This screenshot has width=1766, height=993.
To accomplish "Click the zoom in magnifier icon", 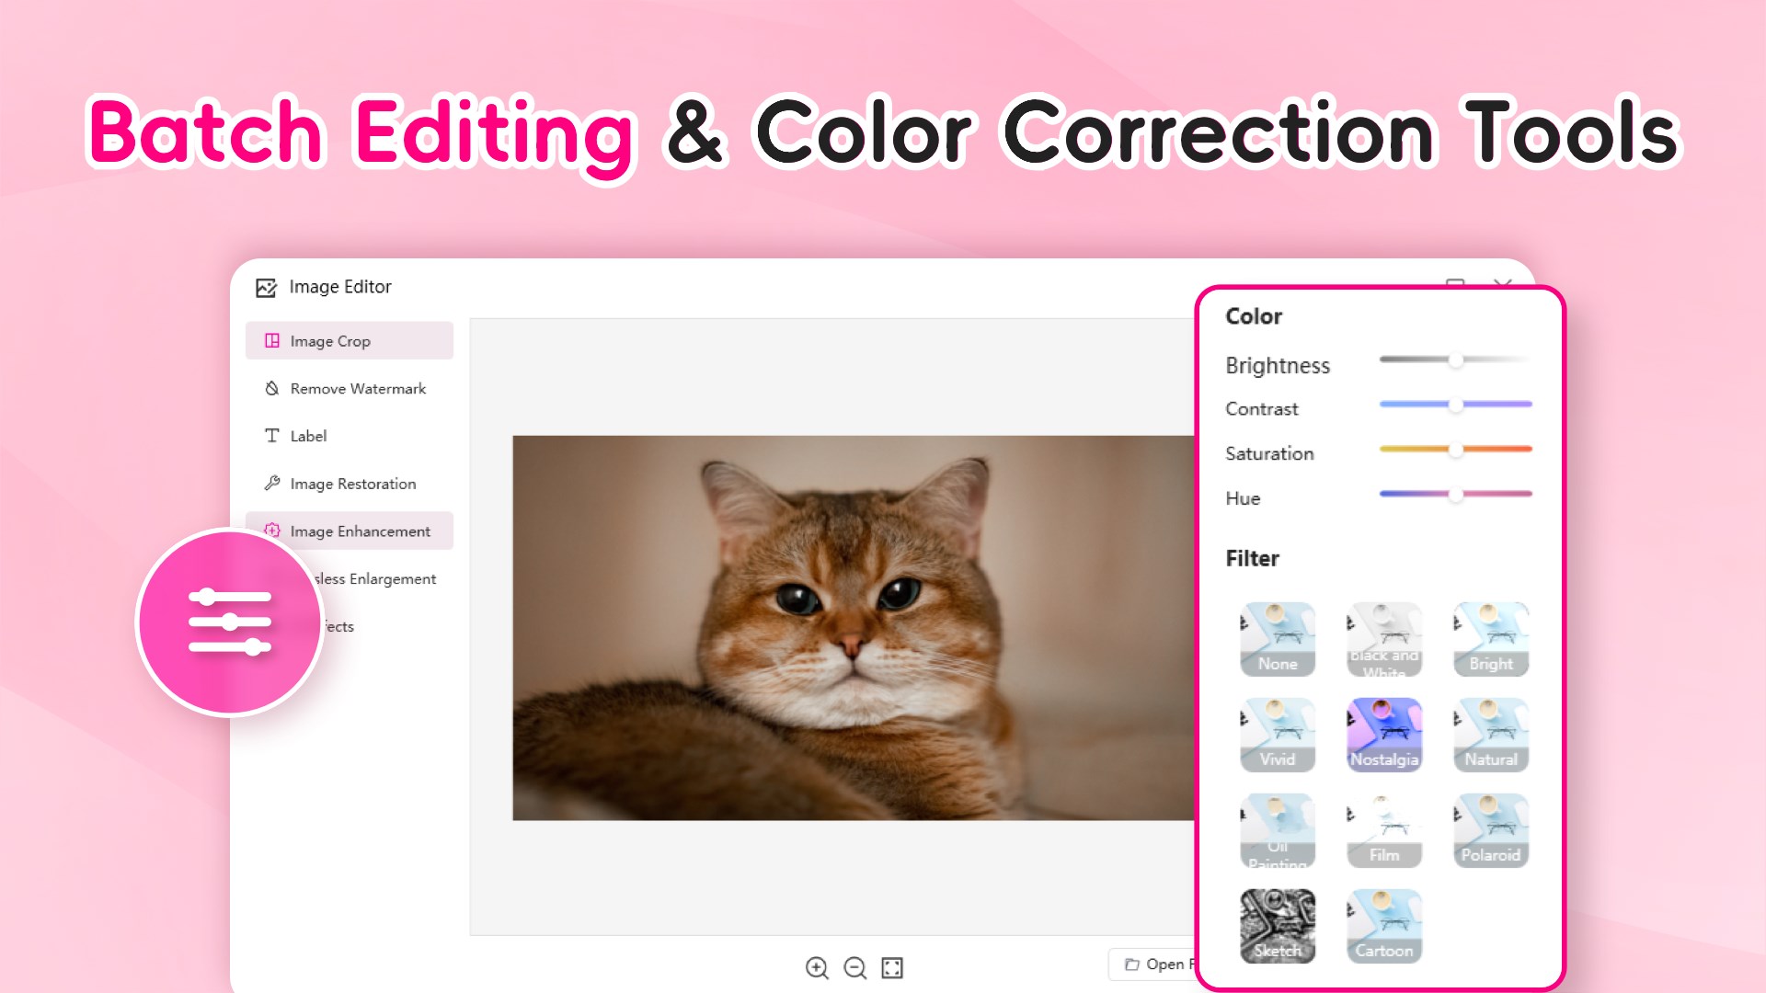I will [x=817, y=967].
